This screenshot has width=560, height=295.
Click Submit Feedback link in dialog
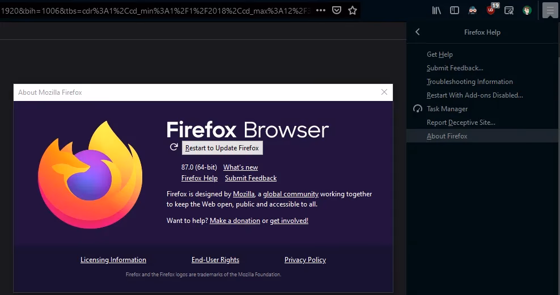pos(251,178)
